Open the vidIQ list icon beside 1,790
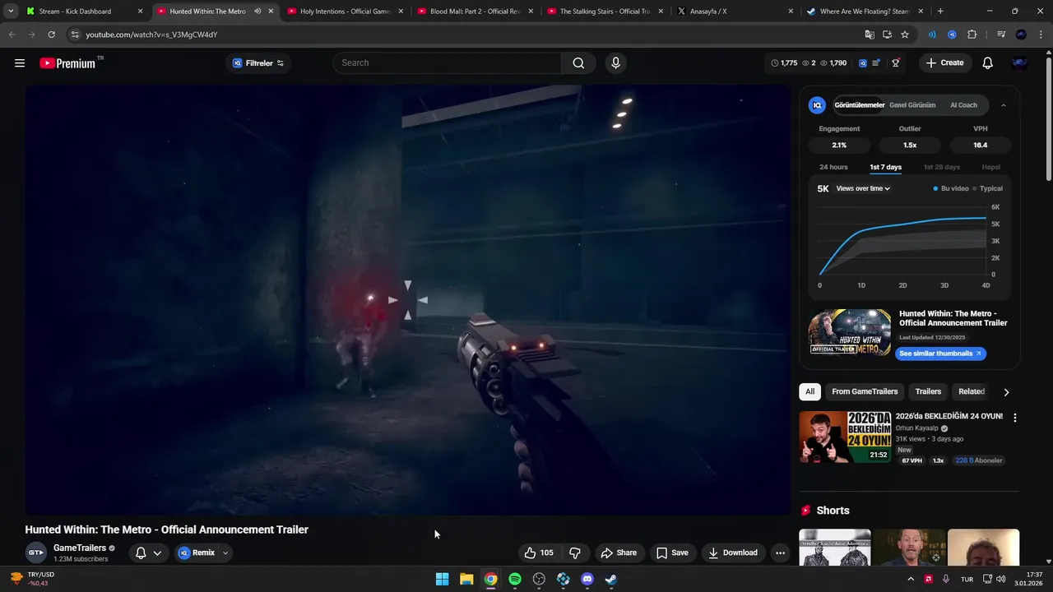 coord(876,63)
